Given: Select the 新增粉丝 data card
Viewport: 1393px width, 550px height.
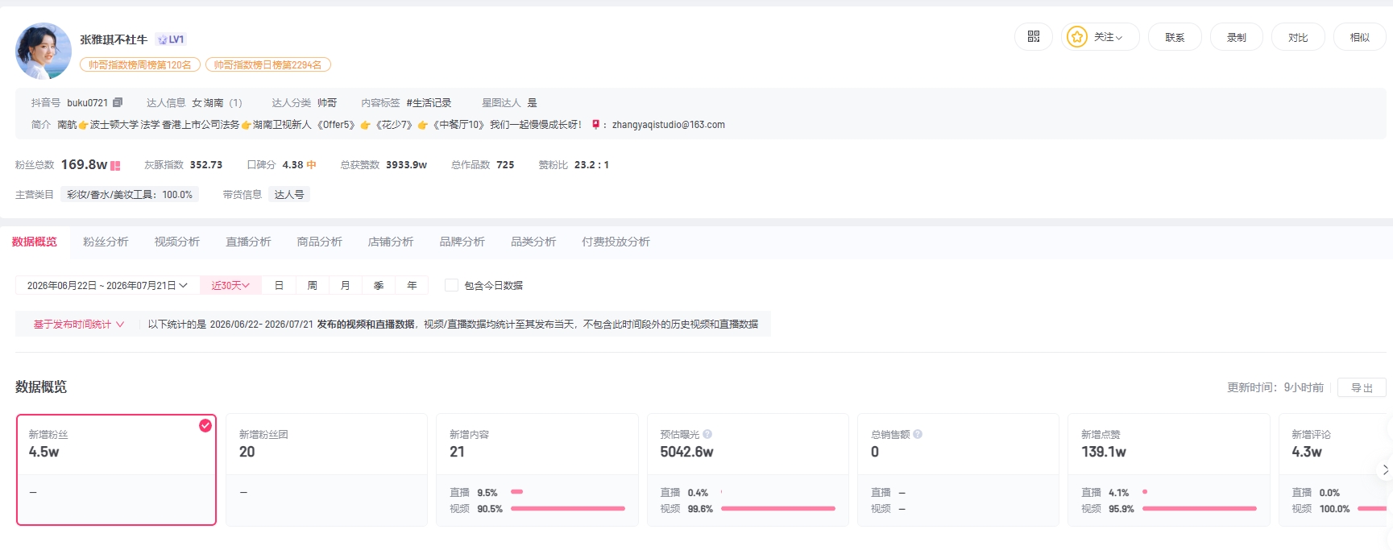Looking at the screenshot, I should click(117, 469).
